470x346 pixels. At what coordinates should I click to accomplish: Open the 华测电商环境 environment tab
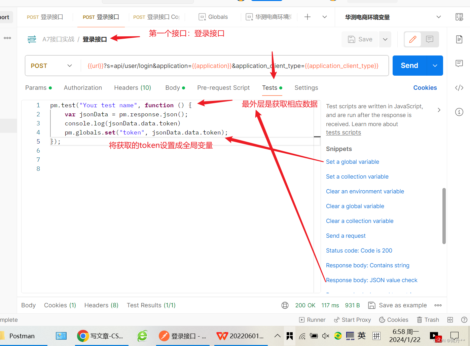tap(269, 17)
